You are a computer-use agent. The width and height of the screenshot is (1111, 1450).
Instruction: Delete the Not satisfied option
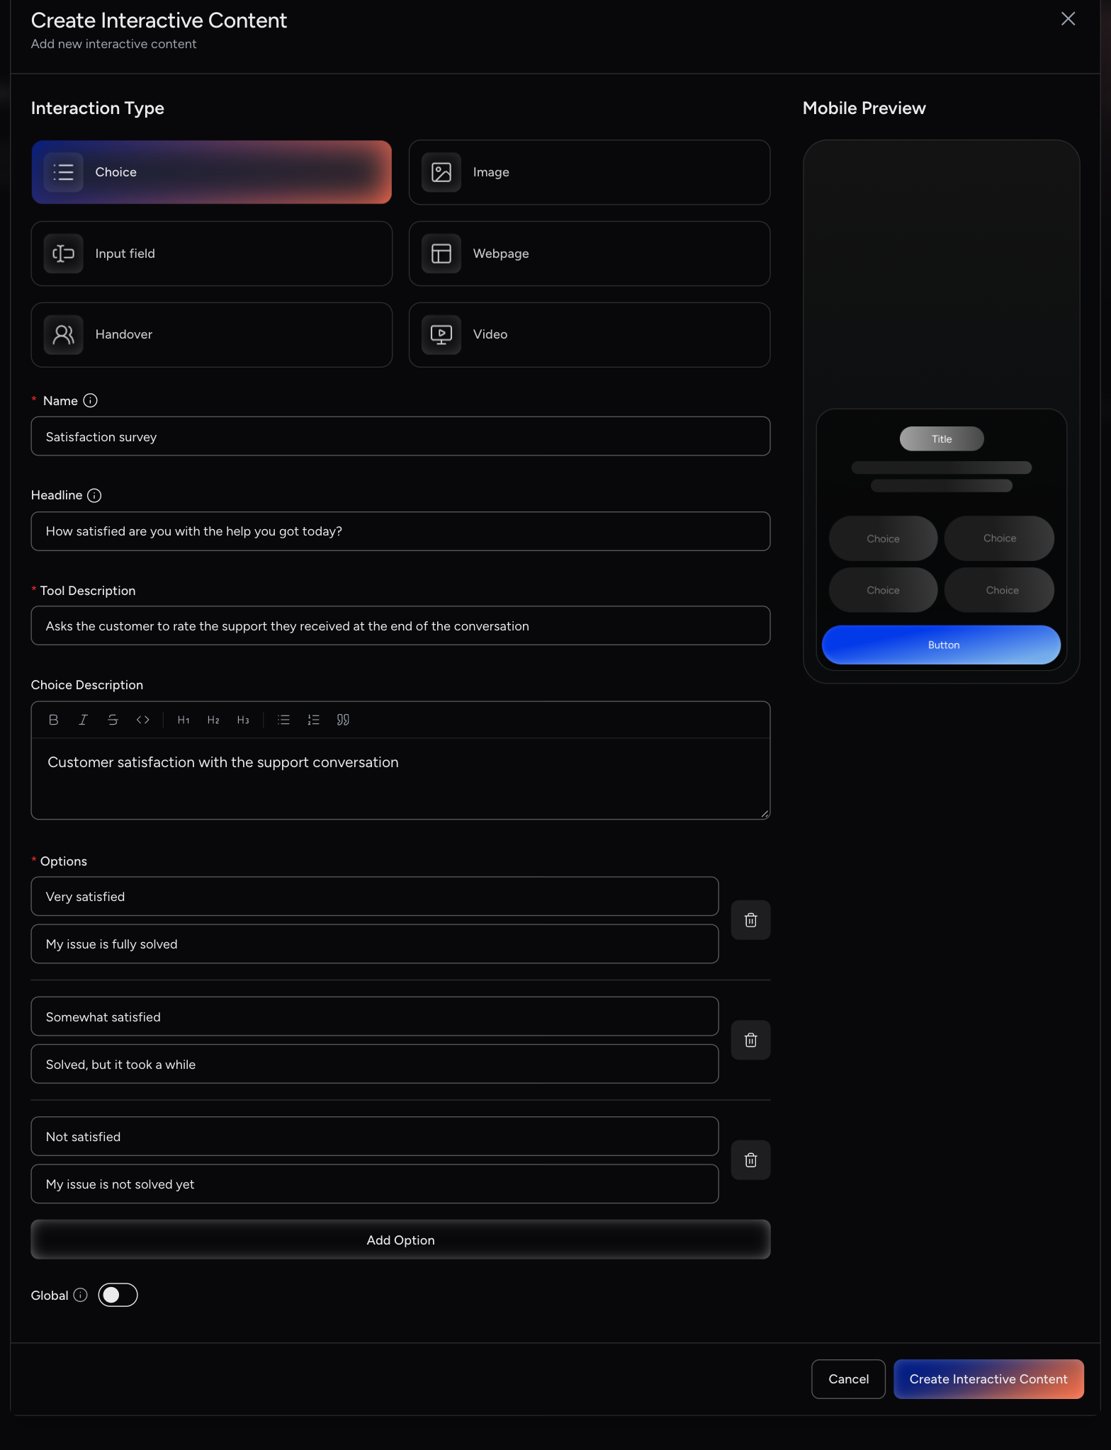click(x=750, y=1160)
